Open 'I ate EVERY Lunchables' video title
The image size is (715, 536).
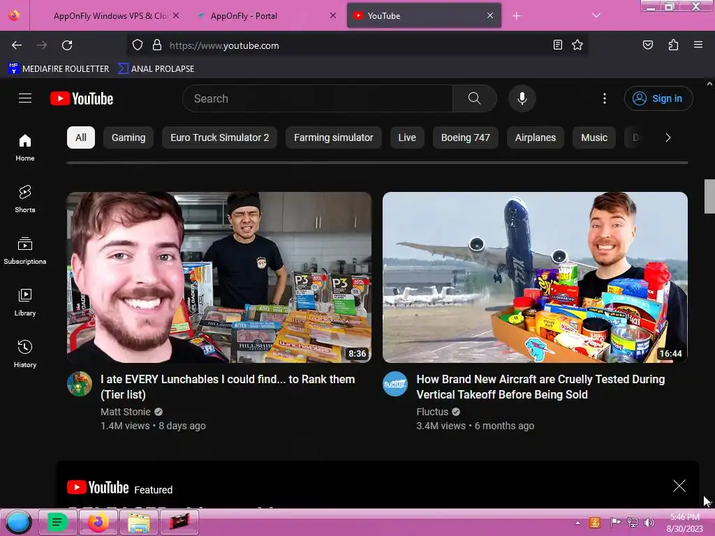[228, 387]
